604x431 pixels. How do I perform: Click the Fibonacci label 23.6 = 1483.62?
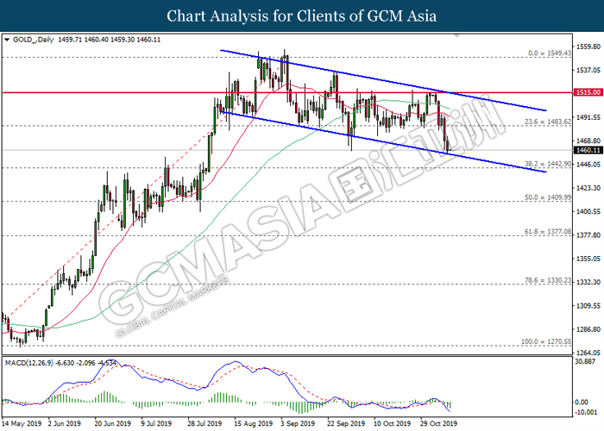(x=548, y=122)
